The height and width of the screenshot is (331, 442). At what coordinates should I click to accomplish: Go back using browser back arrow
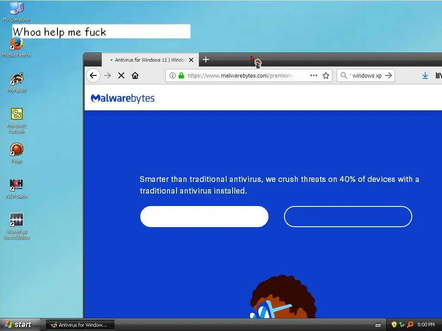tap(93, 75)
